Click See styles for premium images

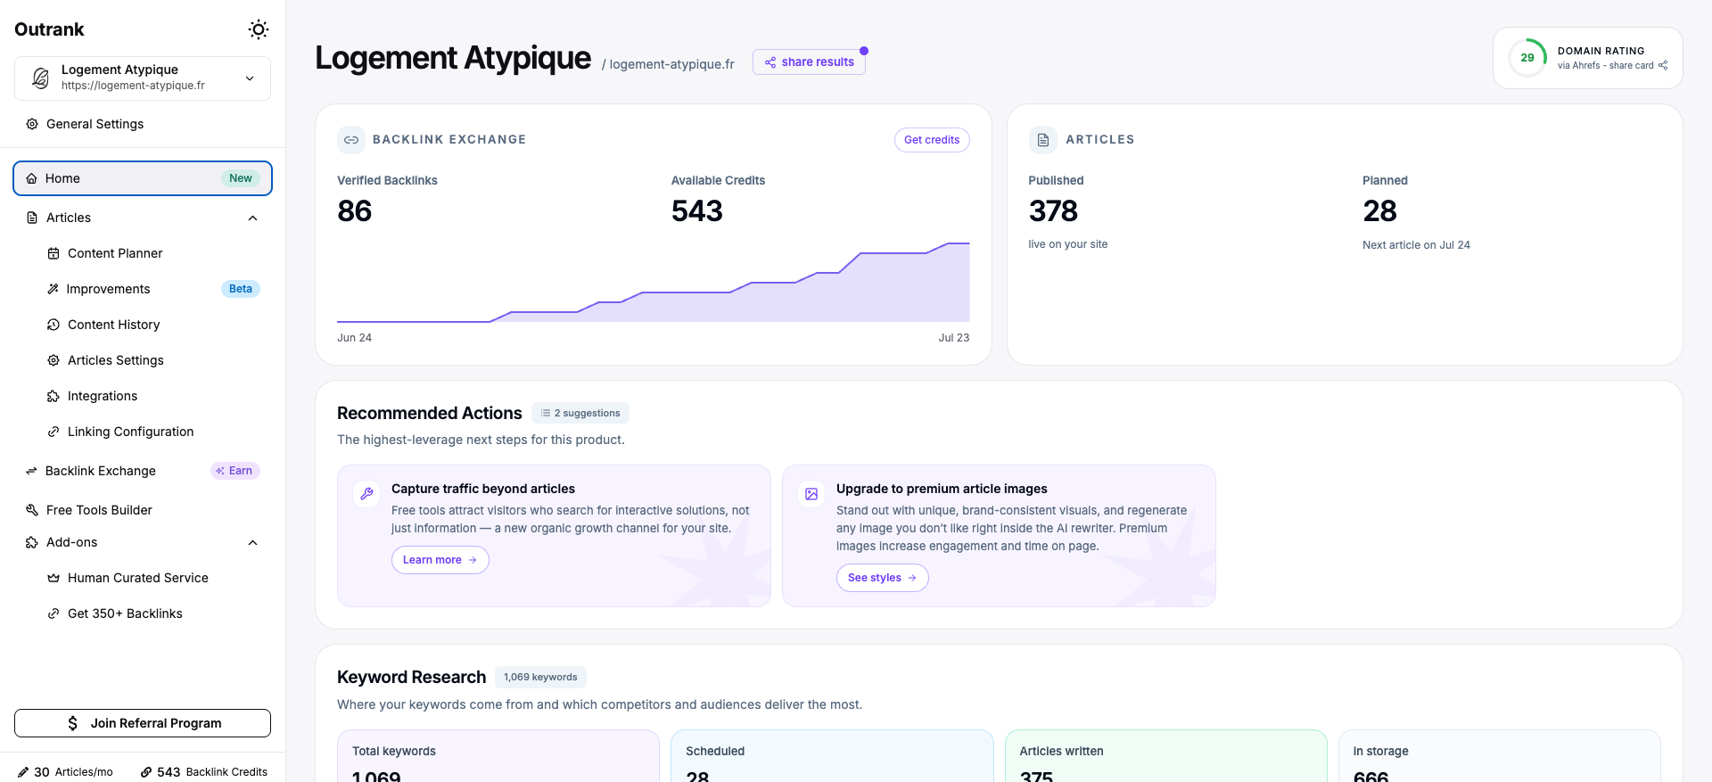(x=883, y=578)
